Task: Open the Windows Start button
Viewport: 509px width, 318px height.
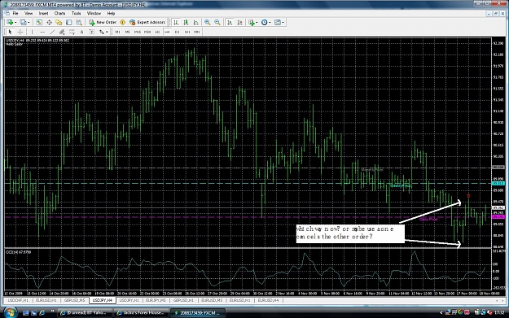Action: tap(10, 313)
